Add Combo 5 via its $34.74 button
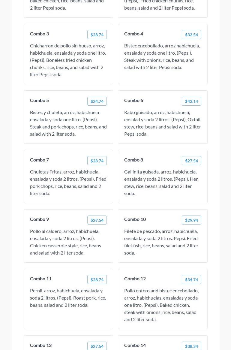This screenshot has height=350, width=231. tap(97, 101)
